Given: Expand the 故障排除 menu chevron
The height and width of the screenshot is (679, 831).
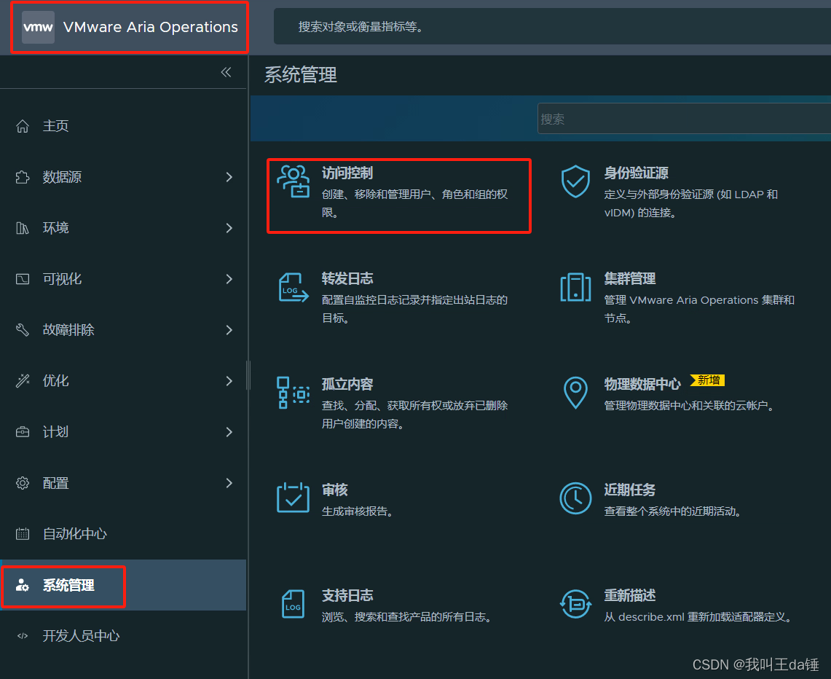Looking at the screenshot, I should (x=229, y=330).
